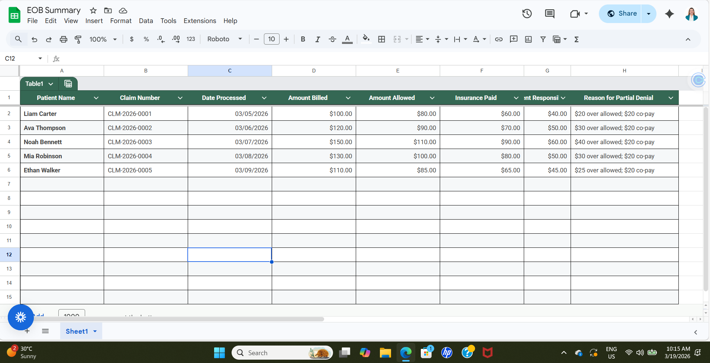
Task: Click the paint format icon
Action: pos(78,39)
